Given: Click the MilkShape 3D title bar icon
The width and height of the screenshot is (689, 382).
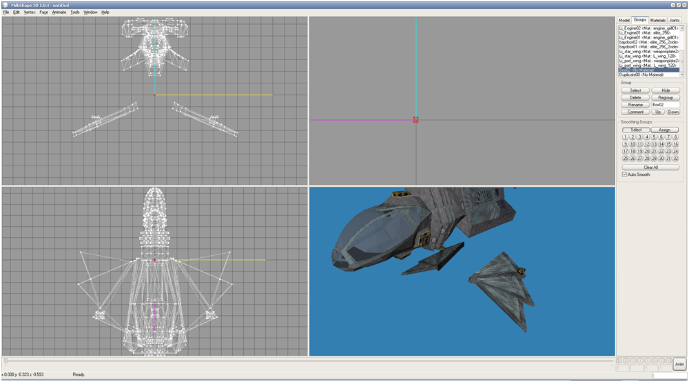Looking at the screenshot, I should (x=5, y=5).
